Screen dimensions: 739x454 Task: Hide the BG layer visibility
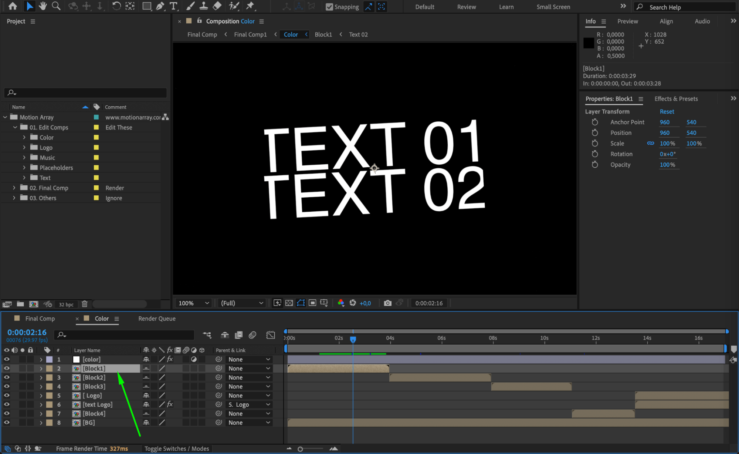click(x=7, y=423)
